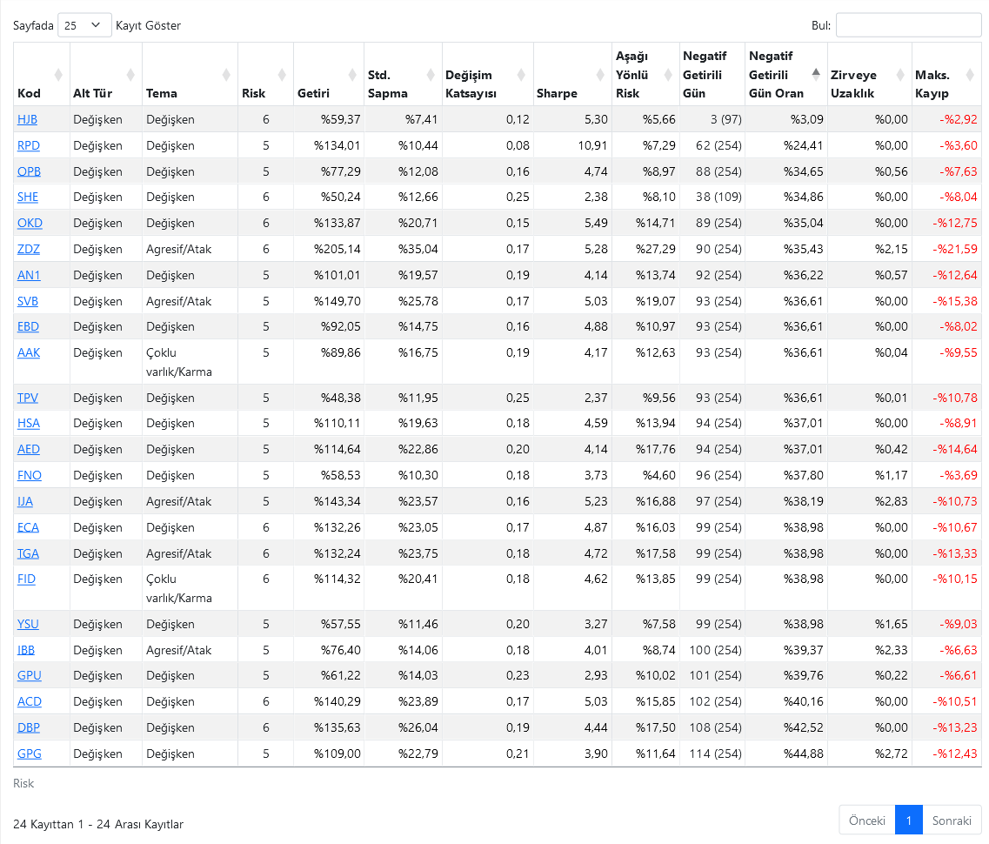Click the 0,25 Değişim Katsayısı in TPV row

[518, 398]
